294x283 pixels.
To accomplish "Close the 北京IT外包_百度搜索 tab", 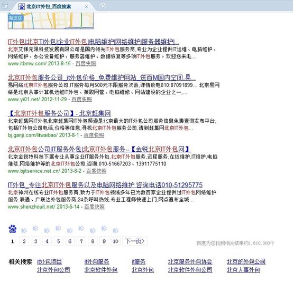I will (x=86, y=7).
